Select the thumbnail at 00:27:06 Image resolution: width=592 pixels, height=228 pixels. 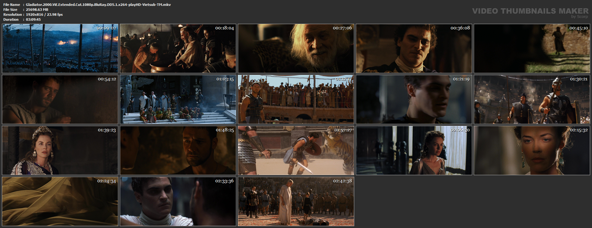pos(296,49)
